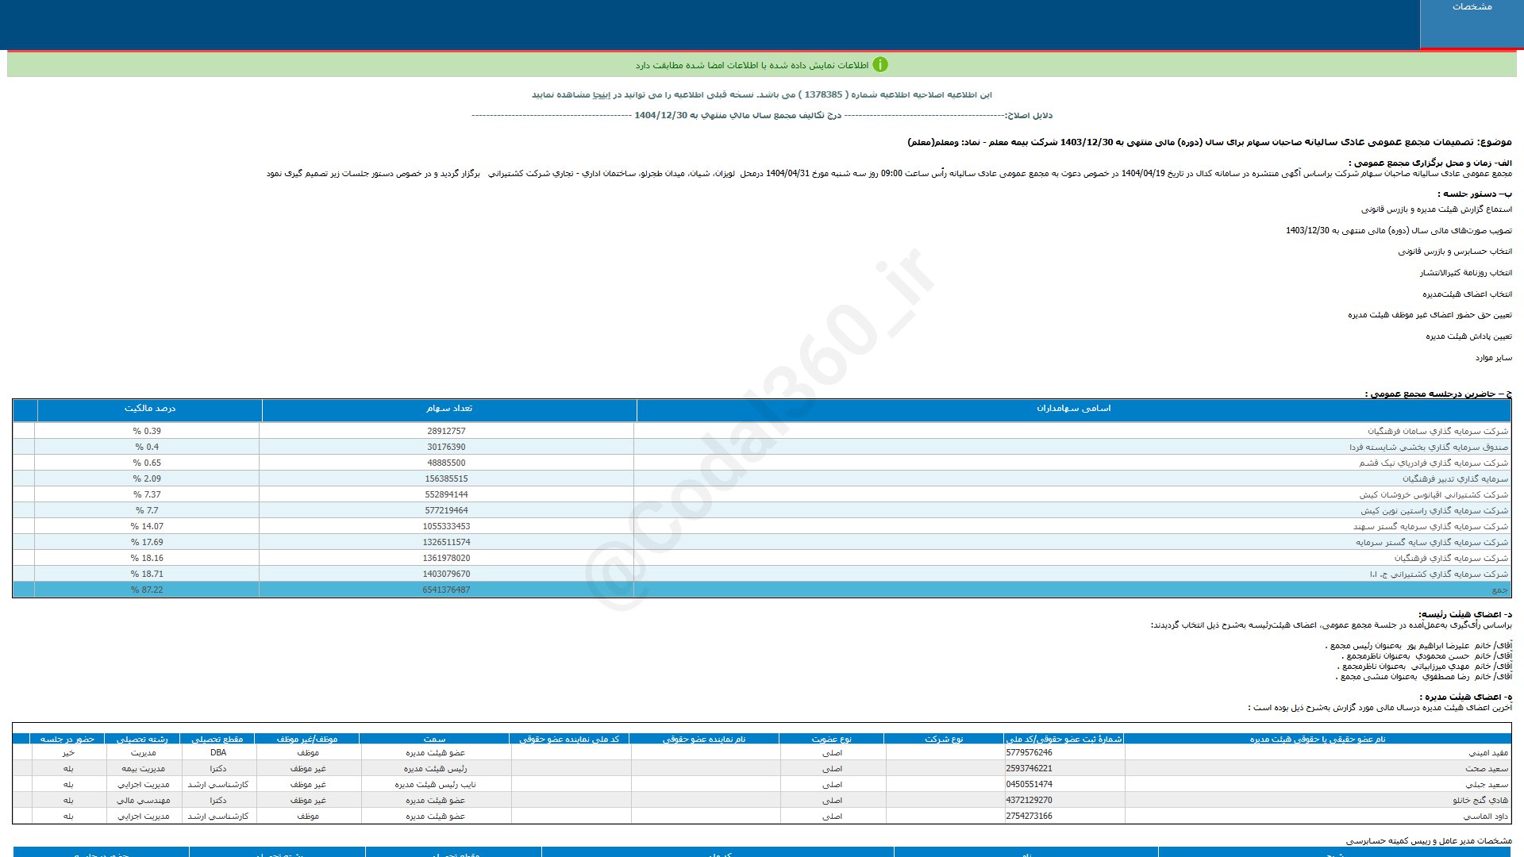Click the سمت column header in the board table
Viewport: 1524px width, 857px height.
click(434, 740)
